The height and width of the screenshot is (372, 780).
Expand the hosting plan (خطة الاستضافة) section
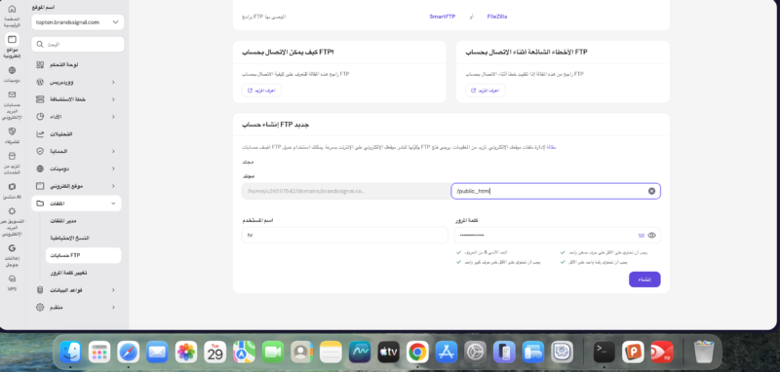pos(113,99)
